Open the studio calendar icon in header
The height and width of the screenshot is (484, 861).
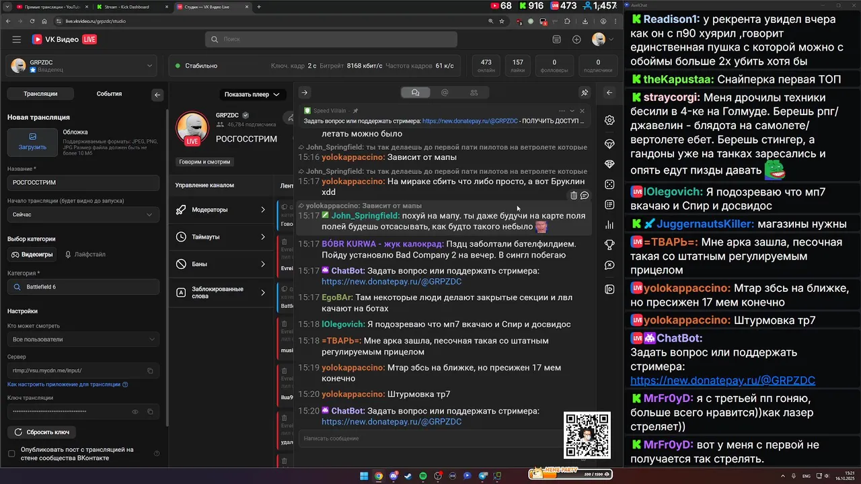pos(556,40)
